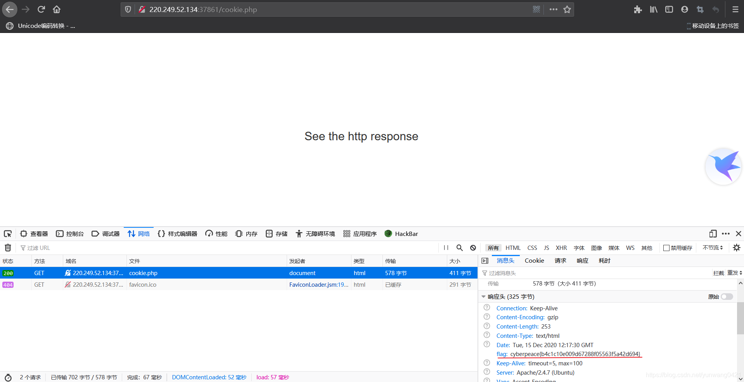Show the Response details tab
This screenshot has width=744, height=382.
(582, 261)
